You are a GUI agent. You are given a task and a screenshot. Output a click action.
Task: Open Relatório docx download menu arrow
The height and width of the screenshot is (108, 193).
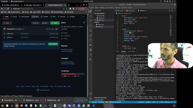pyautogui.click(x=41, y=100)
